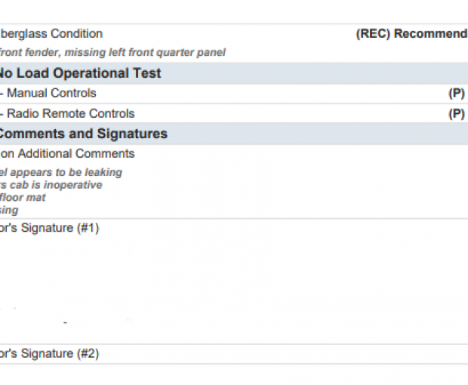
Task: Select the Comments and Signatures section header
Action: click(x=83, y=134)
